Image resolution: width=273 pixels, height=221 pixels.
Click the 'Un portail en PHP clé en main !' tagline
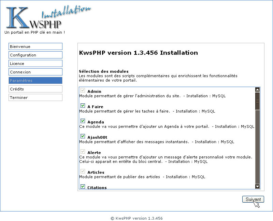[35, 32]
